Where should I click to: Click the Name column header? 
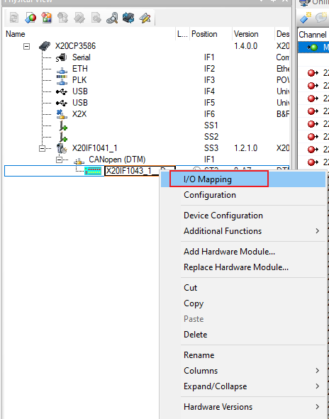89,34
